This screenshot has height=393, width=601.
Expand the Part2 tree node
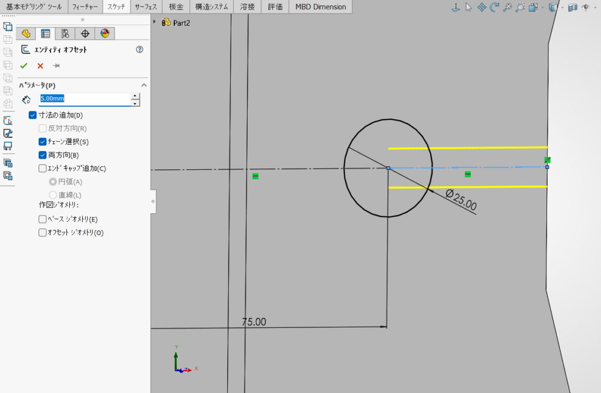[154, 22]
